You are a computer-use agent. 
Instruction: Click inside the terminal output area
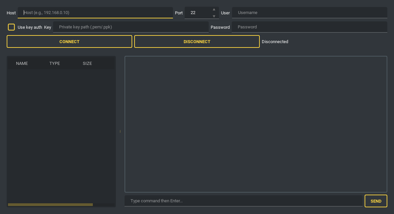click(x=256, y=124)
